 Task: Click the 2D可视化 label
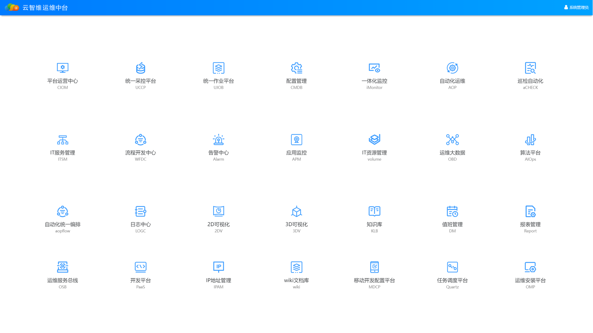[218, 224]
